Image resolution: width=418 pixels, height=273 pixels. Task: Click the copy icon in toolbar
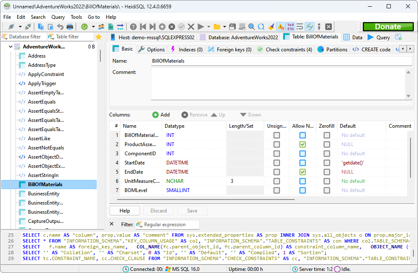point(41,27)
